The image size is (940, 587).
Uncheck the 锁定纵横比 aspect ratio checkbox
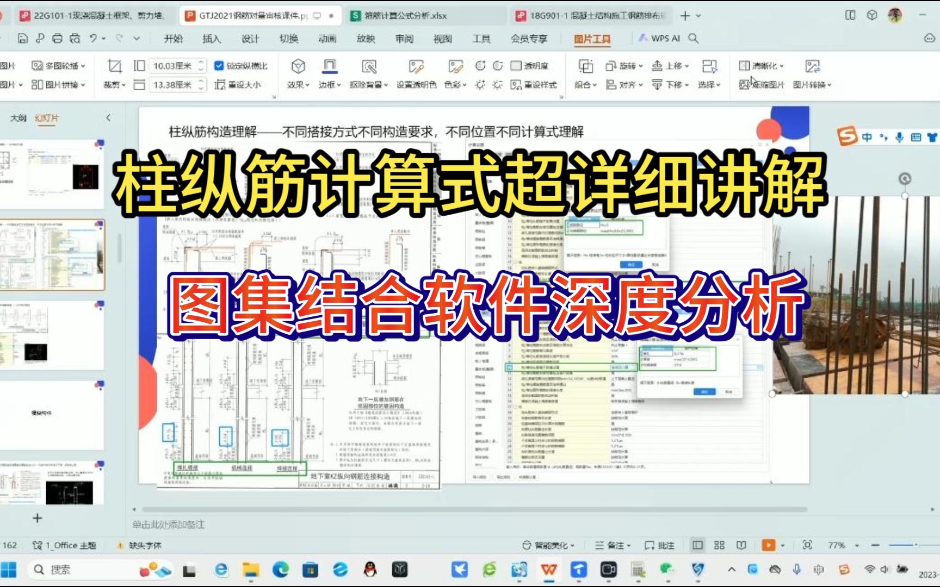tap(220, 65)
